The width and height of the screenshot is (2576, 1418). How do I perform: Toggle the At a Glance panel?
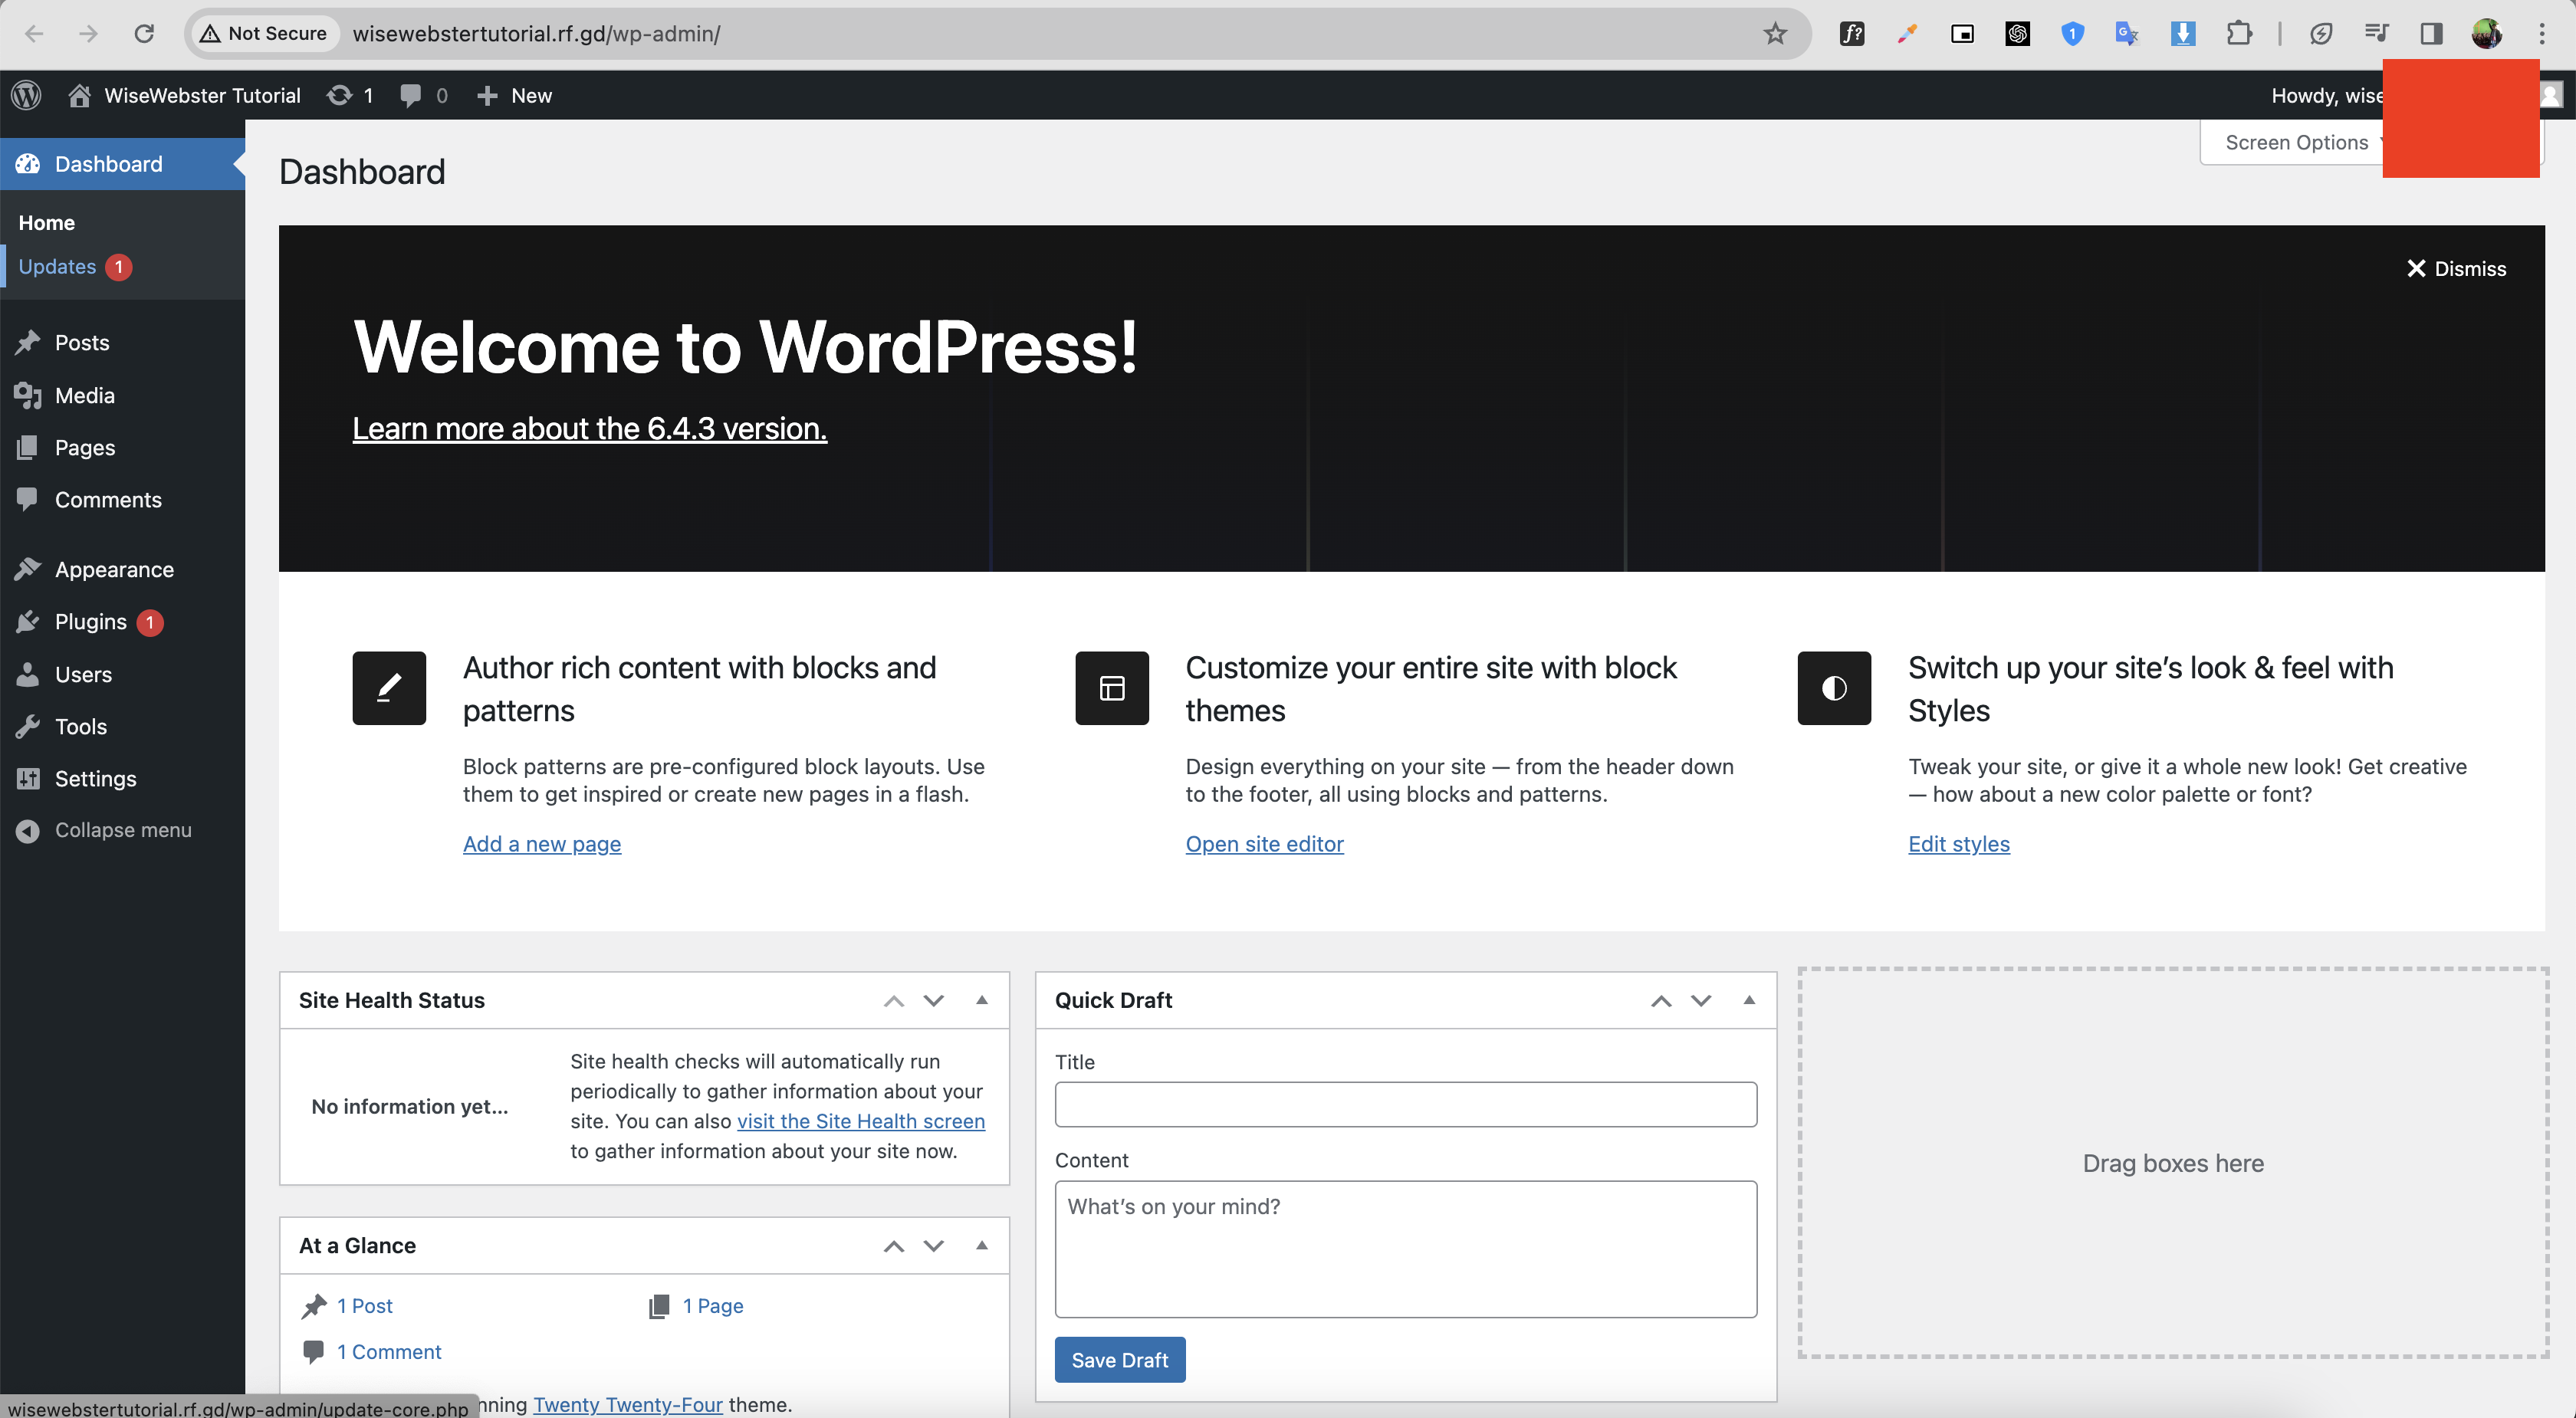(981, 1245)
